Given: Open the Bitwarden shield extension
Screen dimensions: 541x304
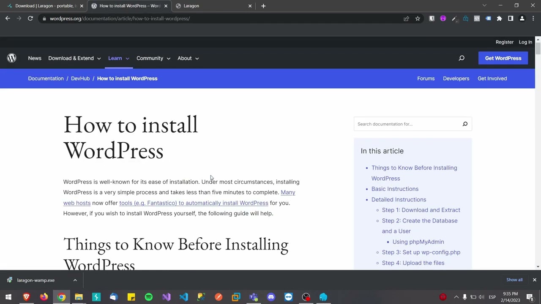Looking at the screenshot, I should 432,19.
